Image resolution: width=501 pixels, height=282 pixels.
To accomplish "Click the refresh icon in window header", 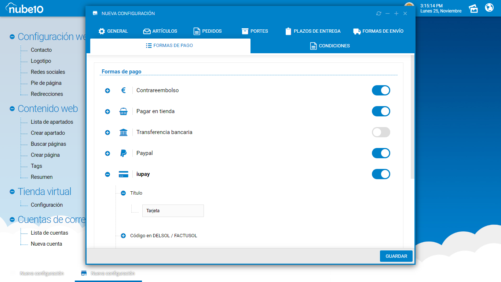I will tap(379, 14).
